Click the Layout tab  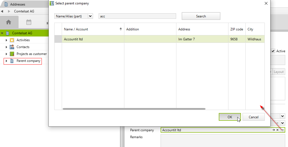pyautogui.click(x=279, y=72)
